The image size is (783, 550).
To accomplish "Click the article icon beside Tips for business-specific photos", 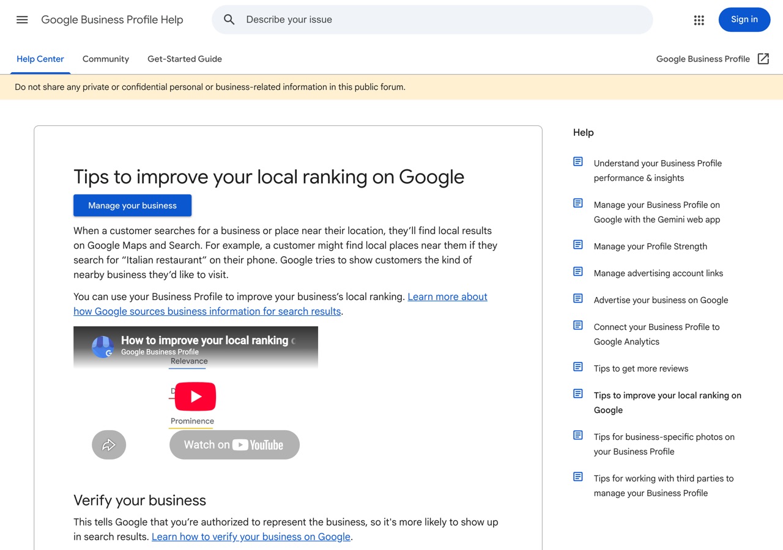I will pyautogui.click(x=578, y=435).
